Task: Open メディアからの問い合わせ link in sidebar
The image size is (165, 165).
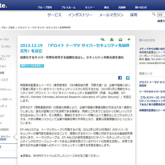Action: click(152, 49)
